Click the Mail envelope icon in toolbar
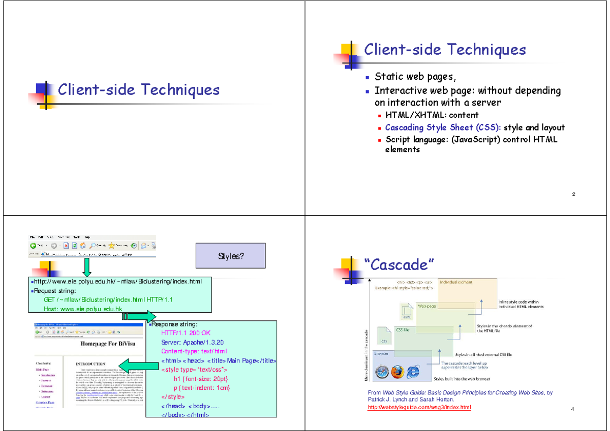610x431 pixels. [143, 246]
